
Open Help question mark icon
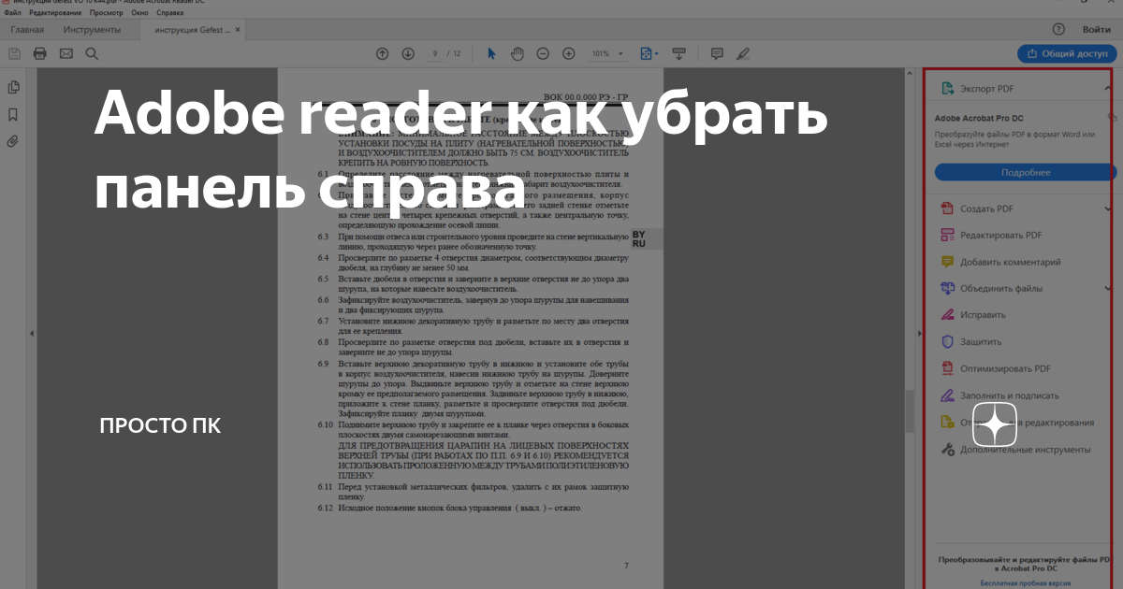[x=1058, y=30]
